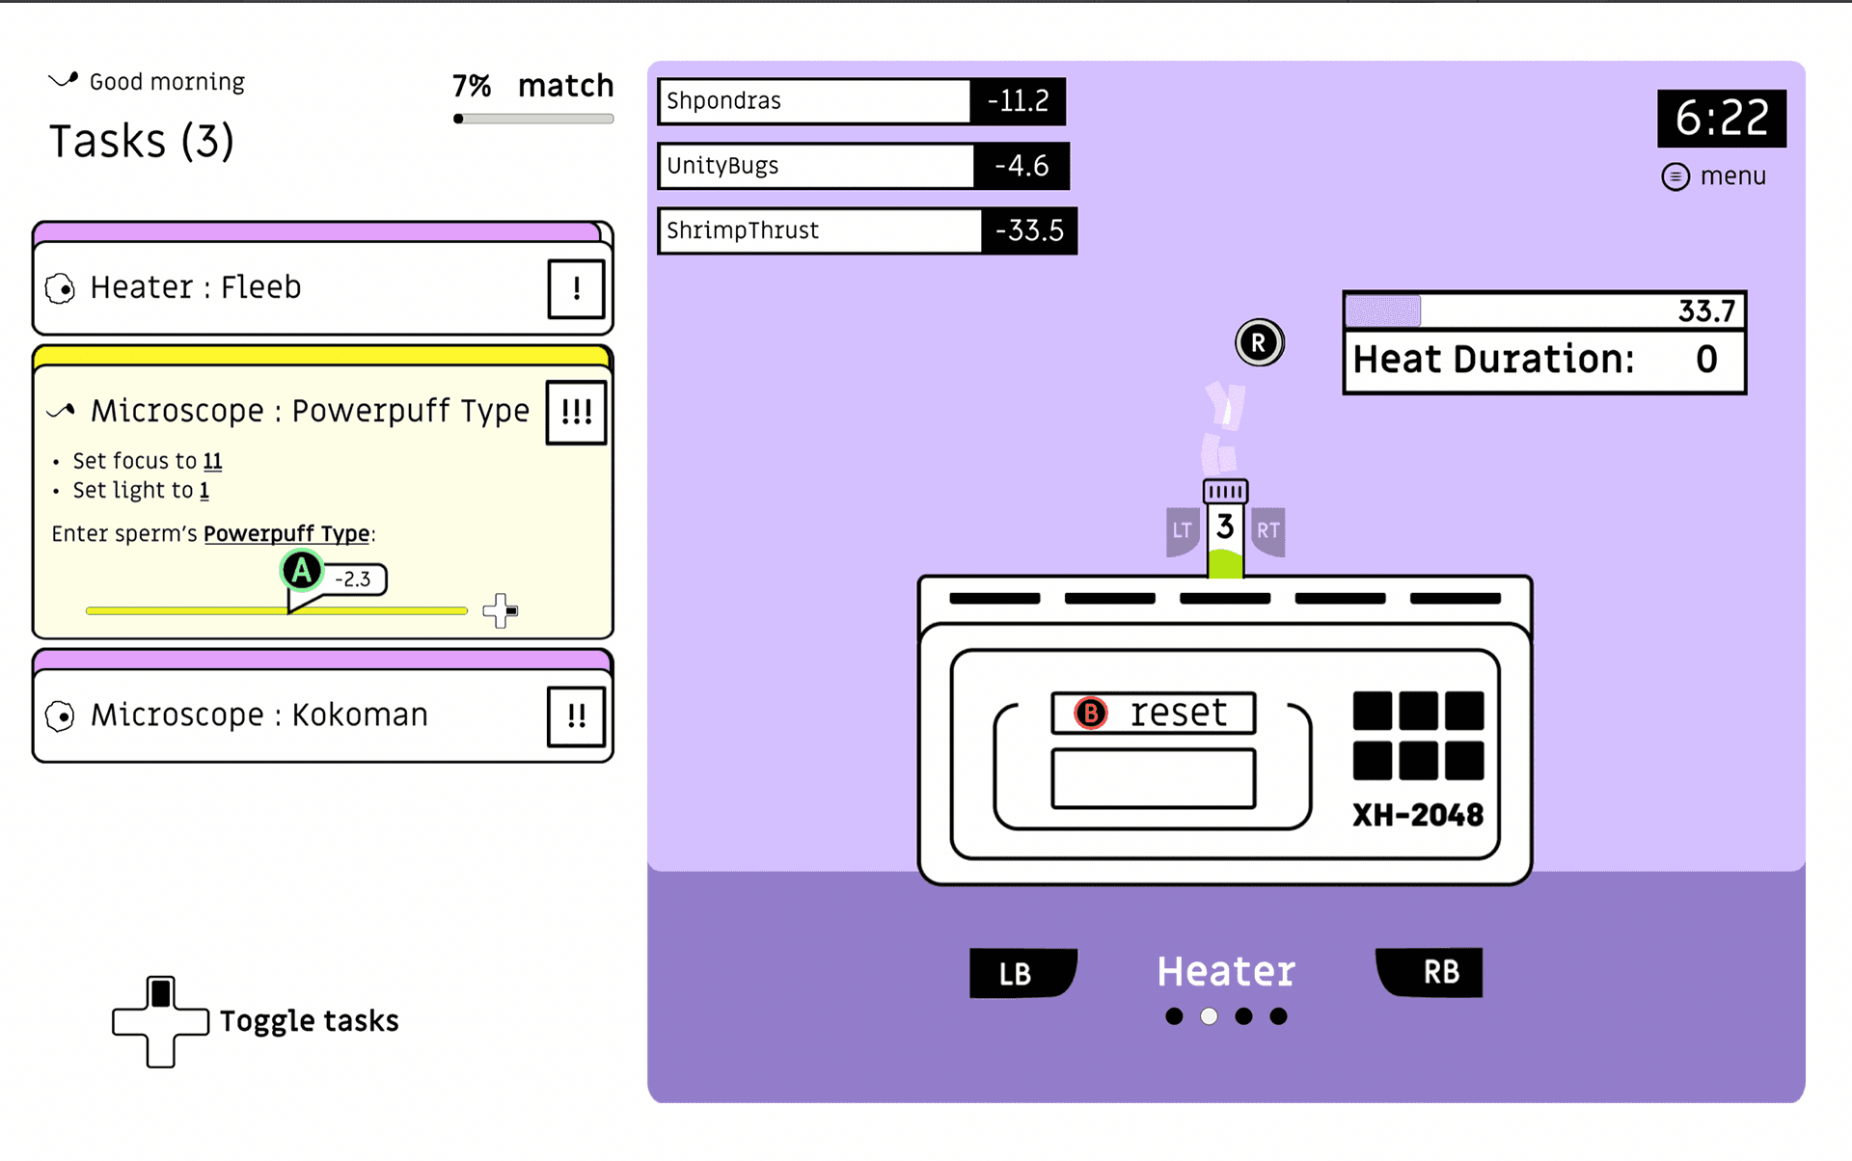Click the Heater station tab label
Viewport: 1852px width, 1161px height.
coord(1226,972)
